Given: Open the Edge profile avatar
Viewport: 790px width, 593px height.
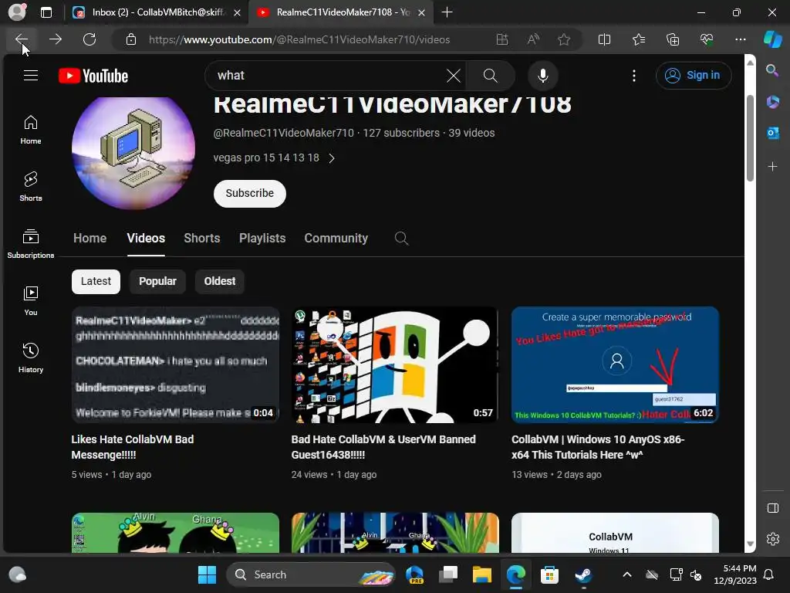Looking at the screenshot, I should point(17,12).
